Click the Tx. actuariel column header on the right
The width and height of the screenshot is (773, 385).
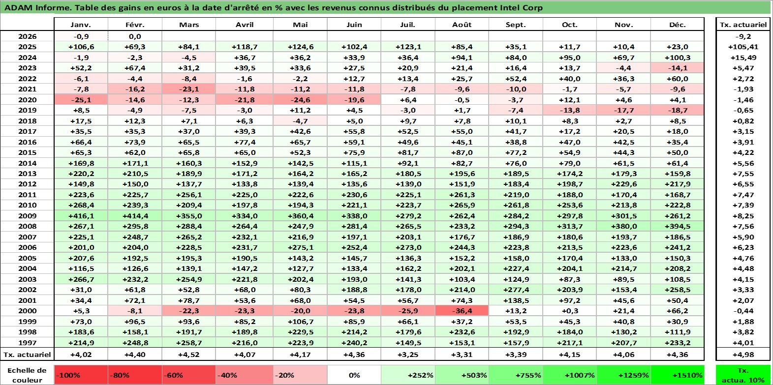click(743, 25)
